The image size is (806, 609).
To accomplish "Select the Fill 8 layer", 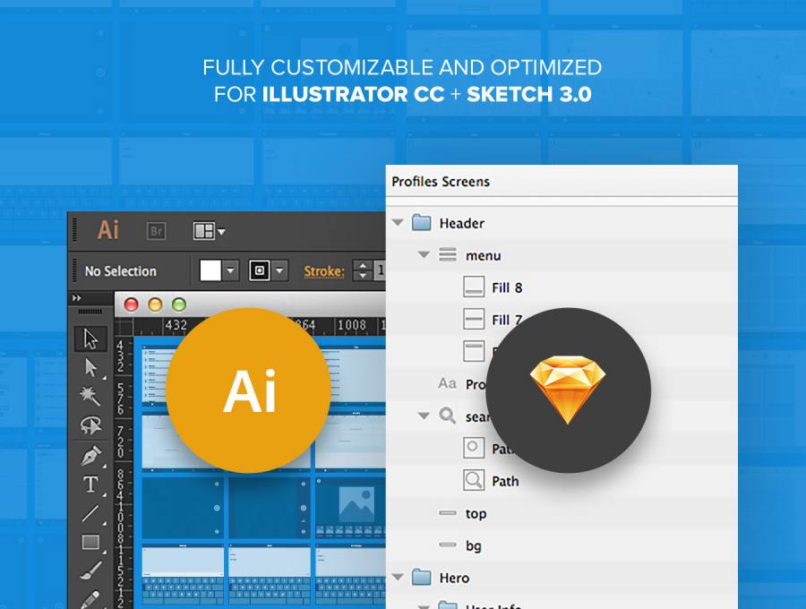I will (x=506, y=287).
